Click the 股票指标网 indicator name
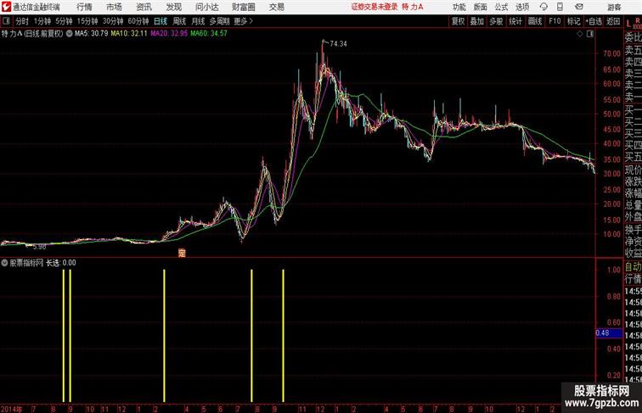Image resolution: width=642 pixels, height=413 pixels. tap(26, 263)
